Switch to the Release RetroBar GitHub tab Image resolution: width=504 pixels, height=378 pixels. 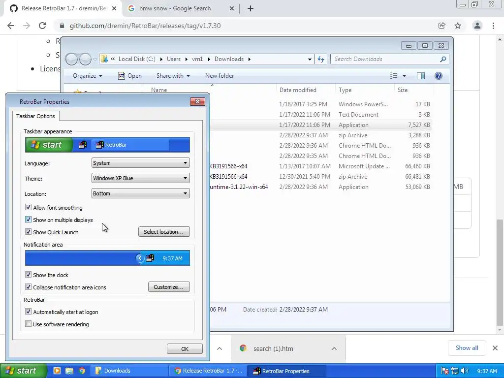(63, 8)
